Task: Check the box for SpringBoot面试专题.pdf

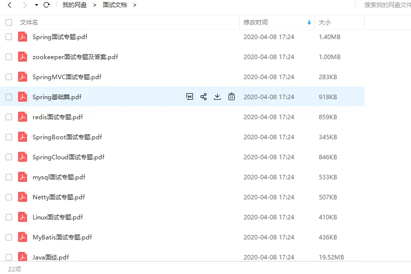Action: [x=9, y=137]
